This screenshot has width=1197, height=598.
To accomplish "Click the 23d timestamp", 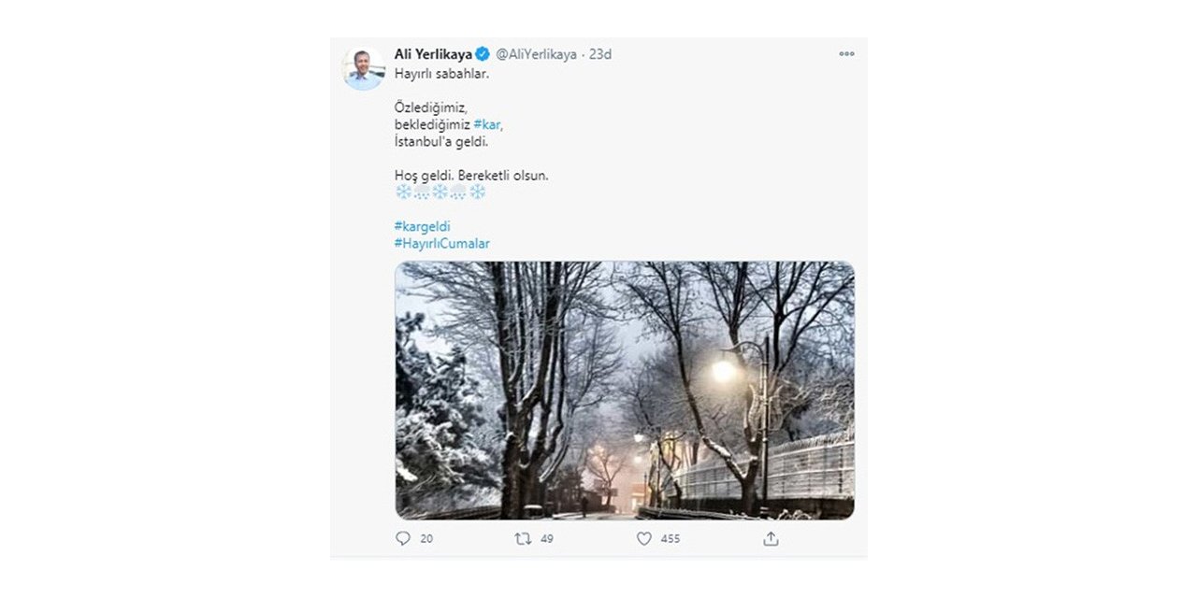I will [600, 54].
